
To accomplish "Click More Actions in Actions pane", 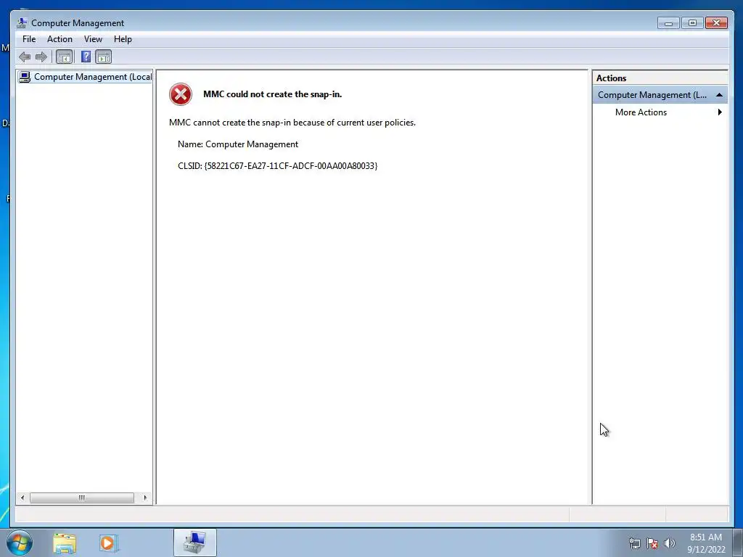I will (x=641, y=112).
